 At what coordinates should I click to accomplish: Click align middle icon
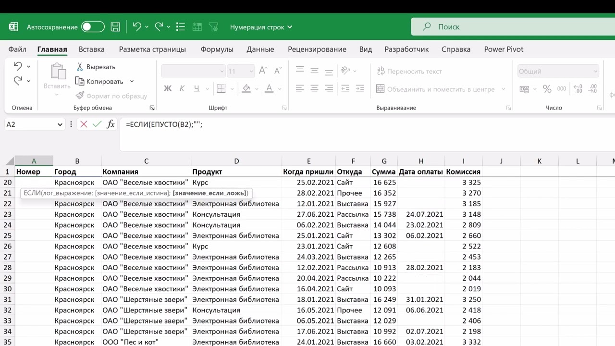click(314, 70)
